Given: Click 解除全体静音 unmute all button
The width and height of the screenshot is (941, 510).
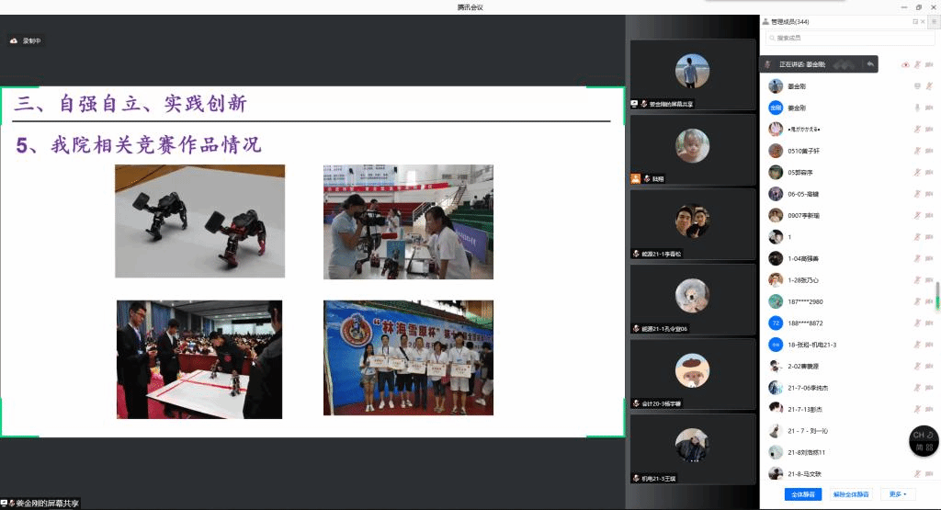Looking at the screenshot, I should pos(851,494).
